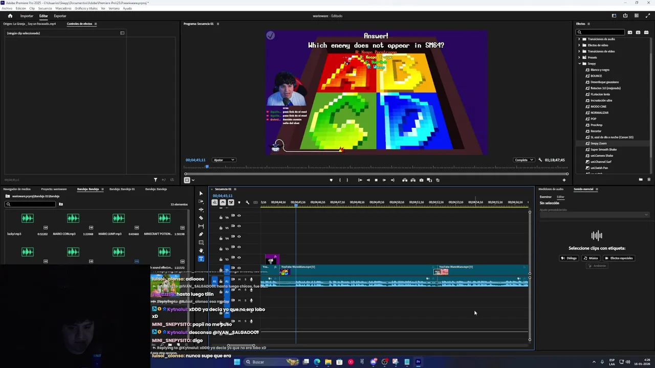Toggle timeline snapping magnet

223,202
